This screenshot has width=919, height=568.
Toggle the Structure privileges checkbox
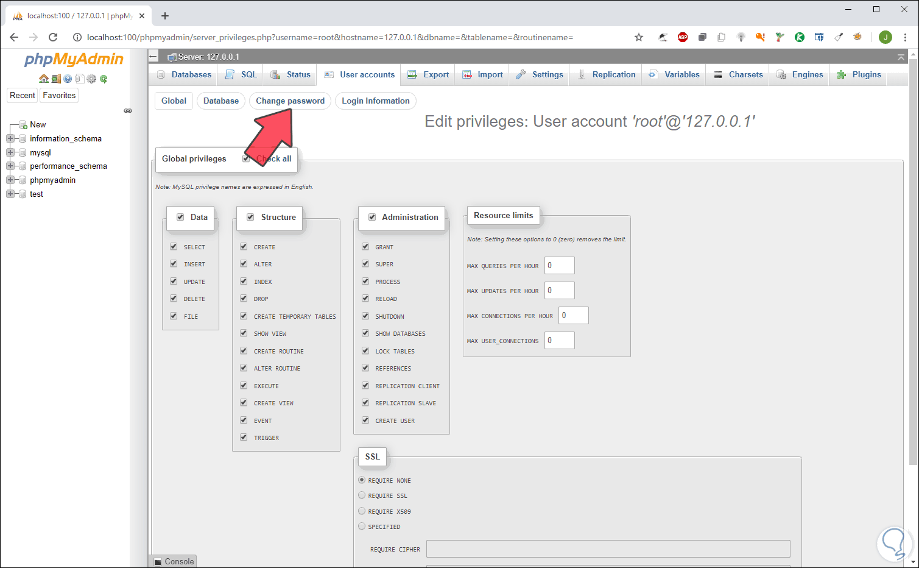(x=250, y=217)
